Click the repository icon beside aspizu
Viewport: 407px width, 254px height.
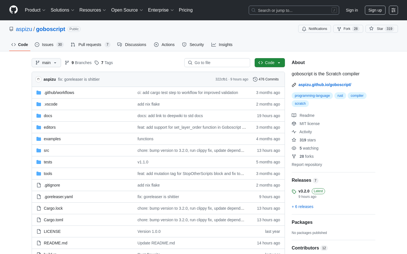11,29
